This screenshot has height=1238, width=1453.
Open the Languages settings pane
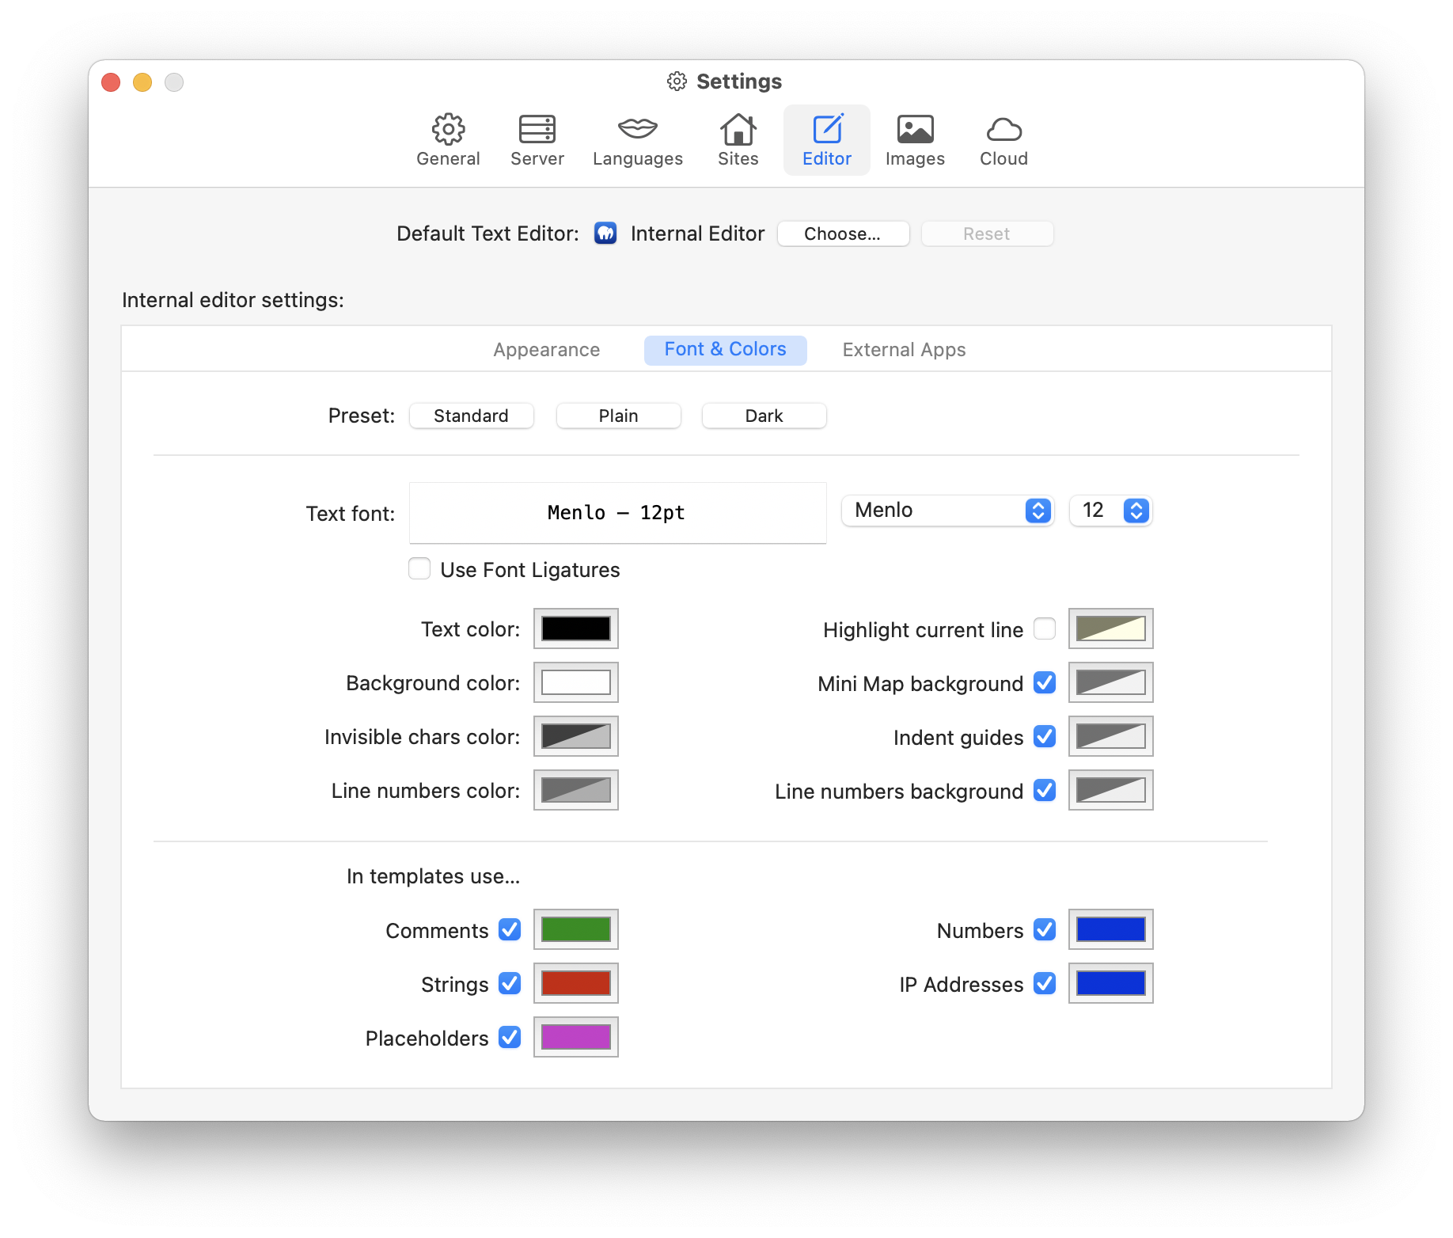click(637, 140)
